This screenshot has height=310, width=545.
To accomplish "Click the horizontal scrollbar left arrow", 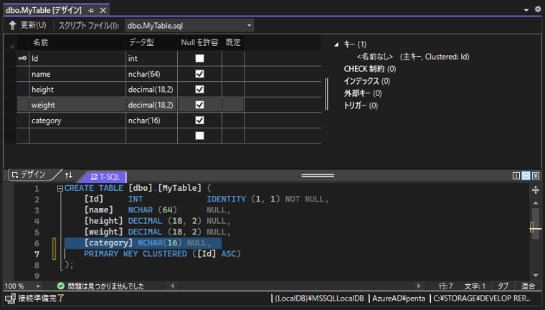I will pos(173,286).
